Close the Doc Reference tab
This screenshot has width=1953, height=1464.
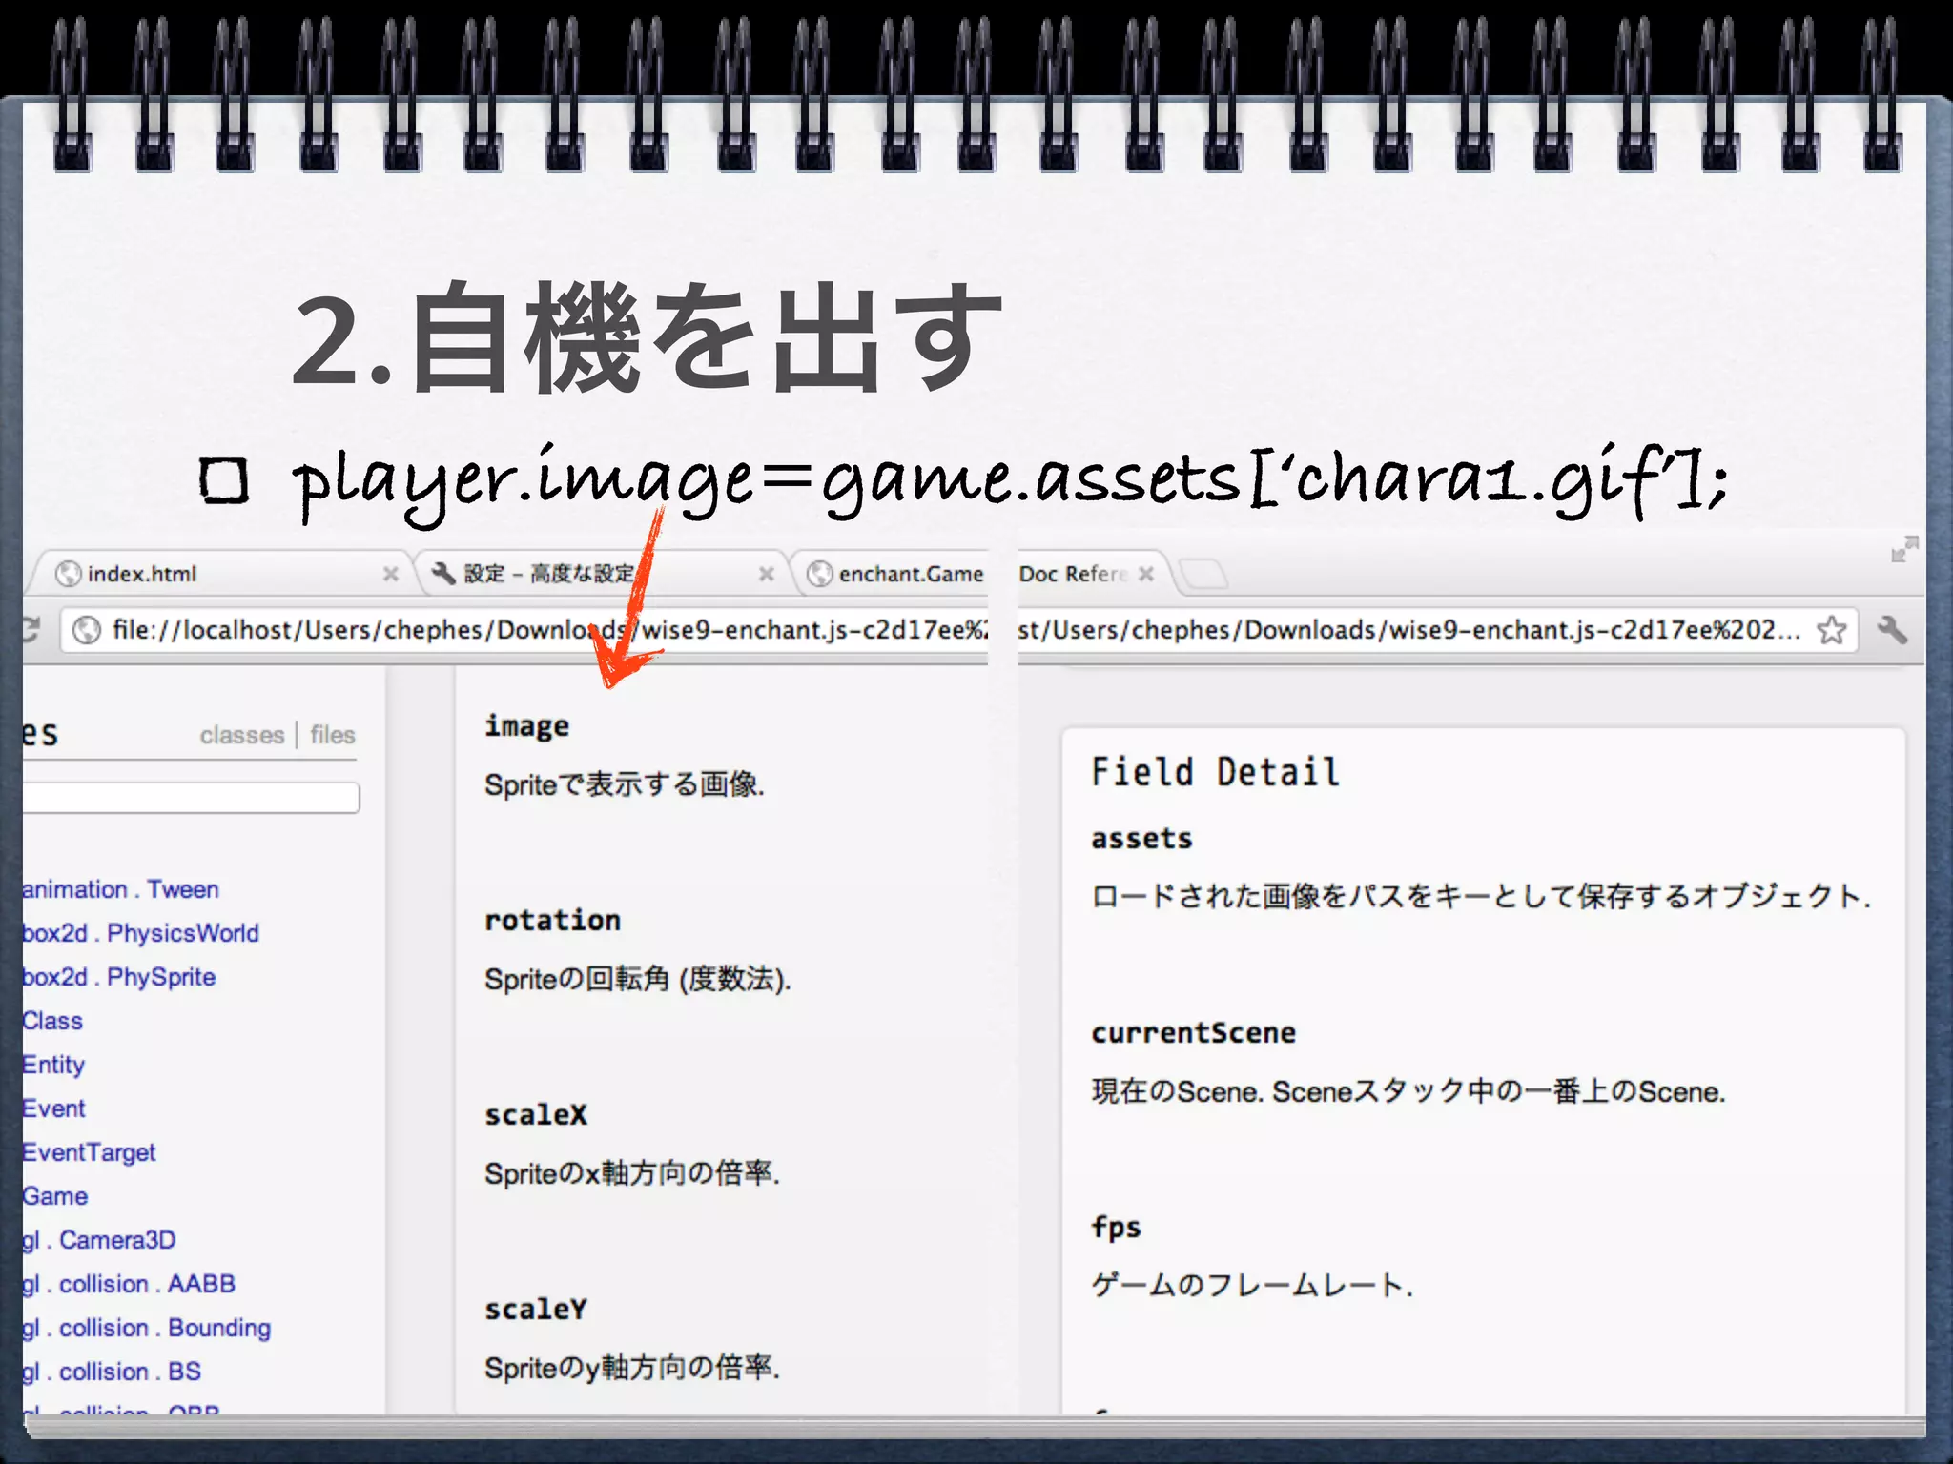point(1146,574)
